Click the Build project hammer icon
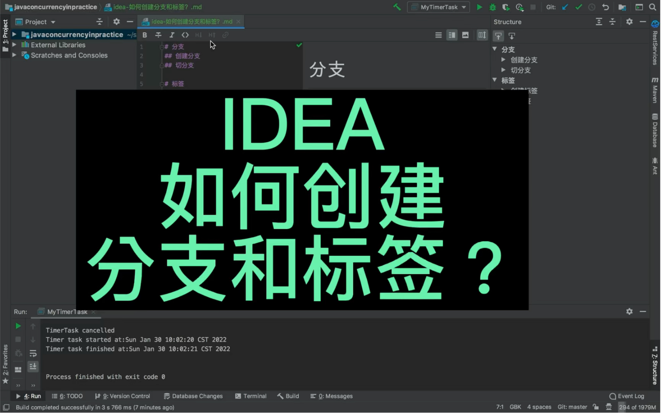Viewport: 661px width, 413px height. [397, 7]
